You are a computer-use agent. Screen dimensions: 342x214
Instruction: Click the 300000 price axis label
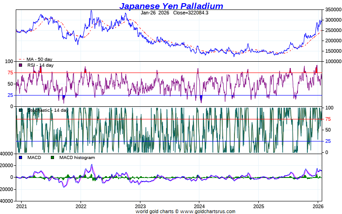(x=333, y=20)
